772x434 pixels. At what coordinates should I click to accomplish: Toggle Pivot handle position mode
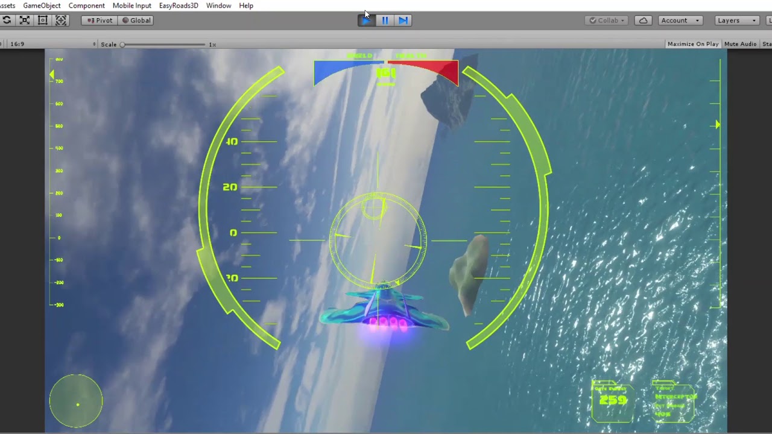(100, 20)
